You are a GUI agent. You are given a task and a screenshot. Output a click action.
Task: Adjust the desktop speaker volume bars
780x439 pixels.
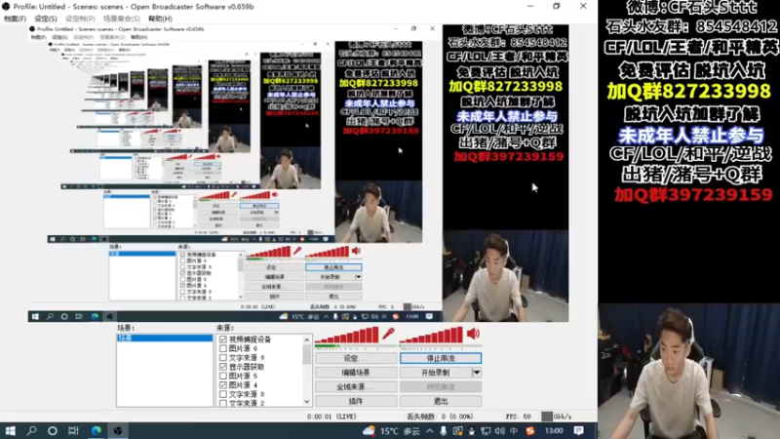(x=432, y=335)
